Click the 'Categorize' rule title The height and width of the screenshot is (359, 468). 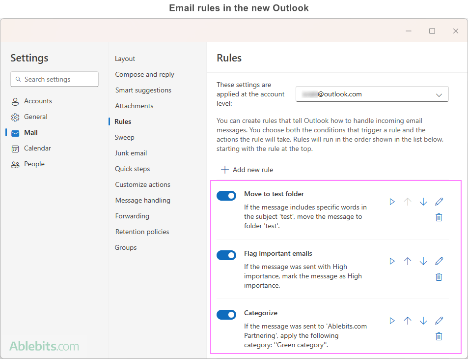click(x=261, y=313)
